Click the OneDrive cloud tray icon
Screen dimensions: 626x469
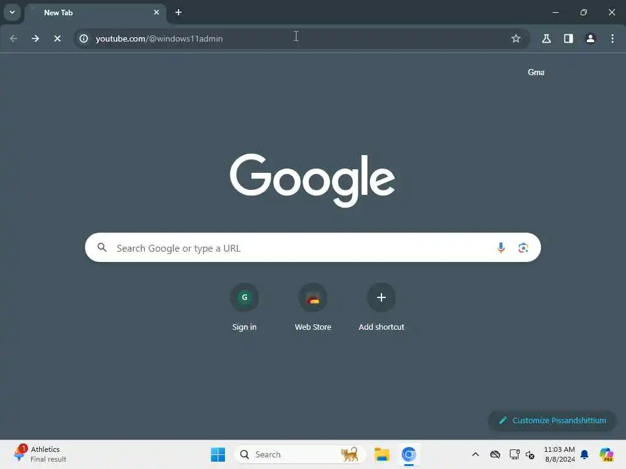click(495, 454)
